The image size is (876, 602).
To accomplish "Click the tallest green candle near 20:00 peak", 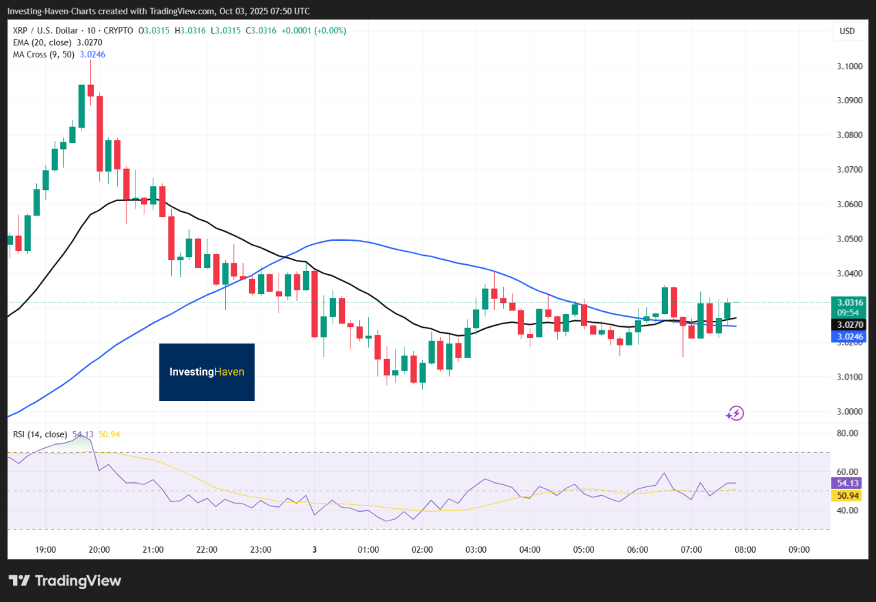I will (81, 105).
